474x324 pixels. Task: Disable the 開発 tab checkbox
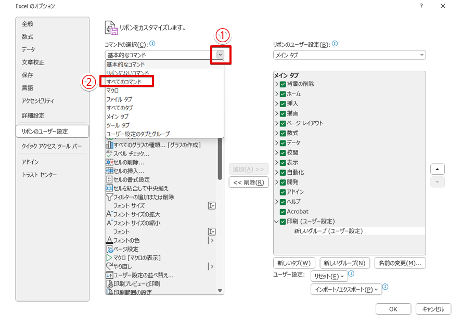[284, 182]
